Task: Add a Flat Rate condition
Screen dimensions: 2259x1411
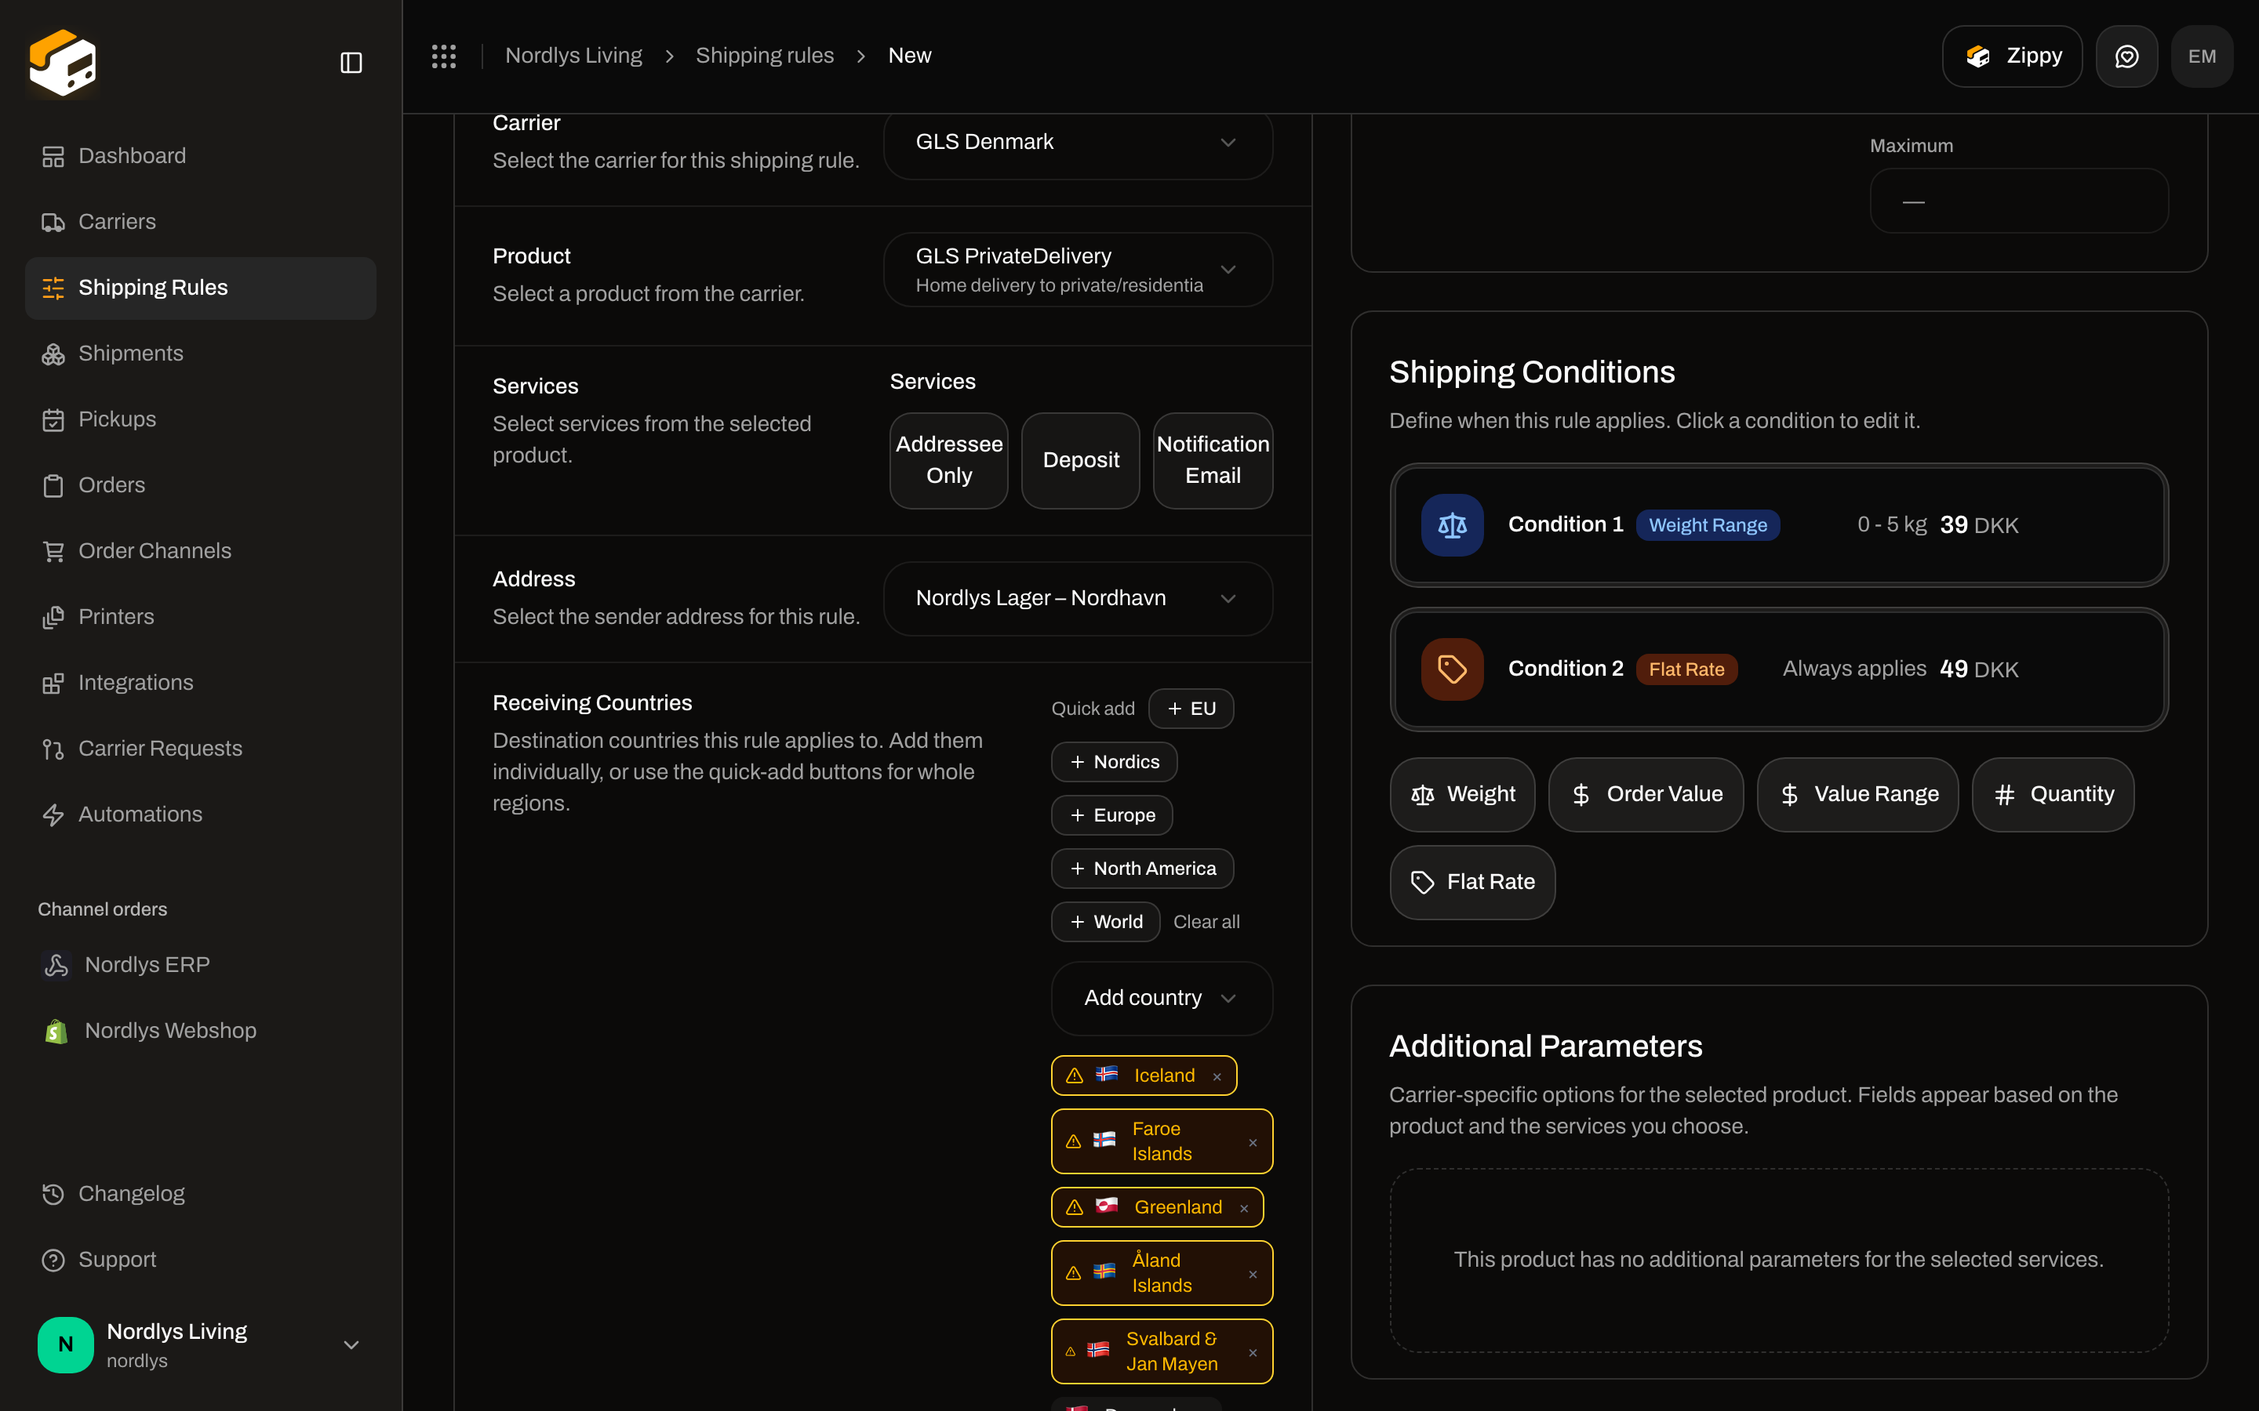Action: pos(1472,883)
